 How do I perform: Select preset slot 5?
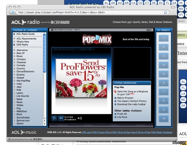click(x=163, y=74)
